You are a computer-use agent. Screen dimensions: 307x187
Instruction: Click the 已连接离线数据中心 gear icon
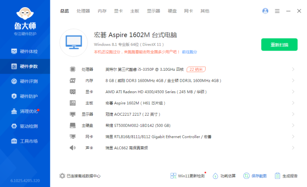point(62,176)
